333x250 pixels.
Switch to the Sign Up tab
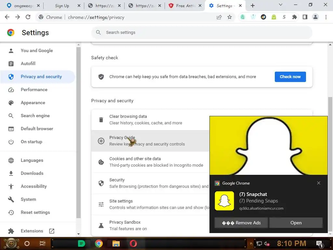[x=64, y=6]
